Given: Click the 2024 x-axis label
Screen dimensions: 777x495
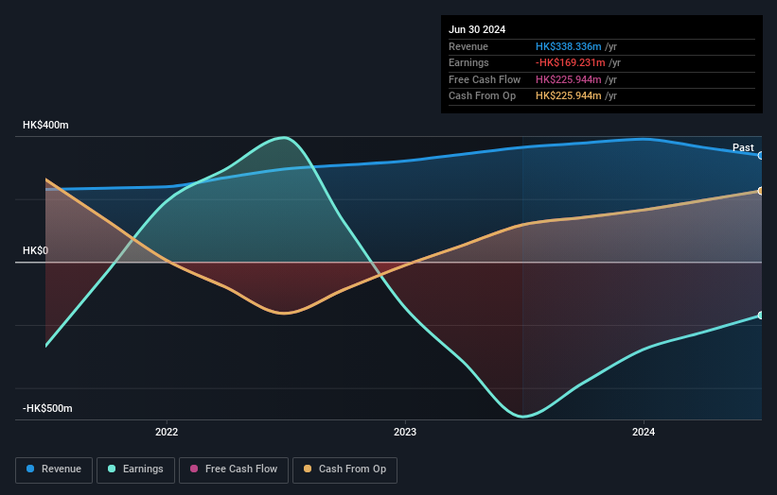Looking at the screenshot, I should (x=644, y=432).
